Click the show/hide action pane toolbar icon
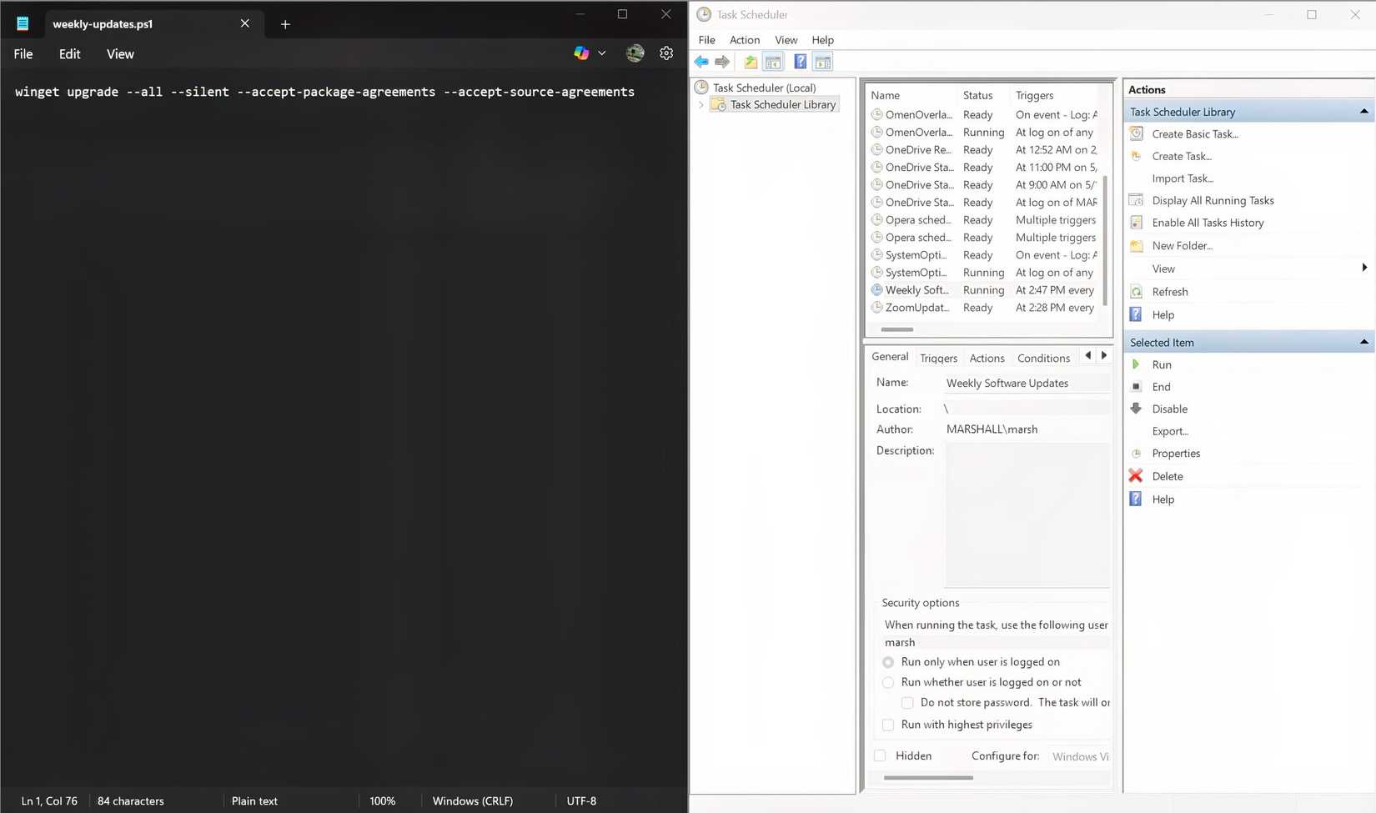Screen dimensions: 1376x813 coord(822,62)
